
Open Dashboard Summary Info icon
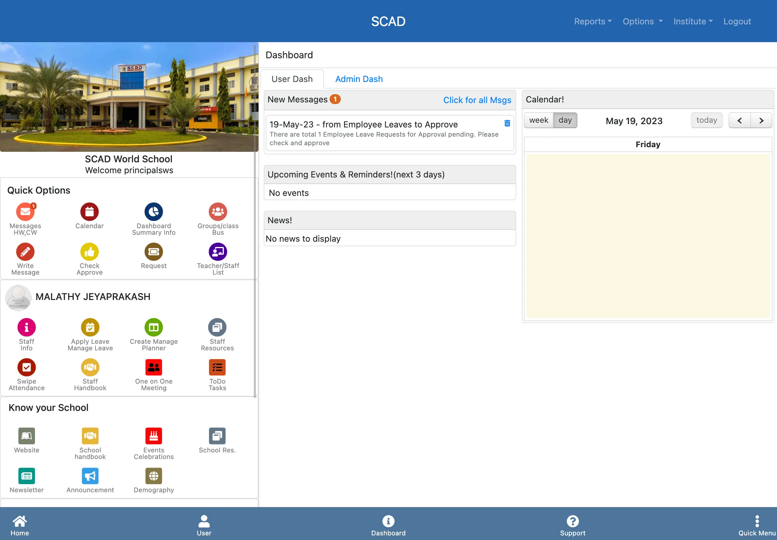(153, 212)
